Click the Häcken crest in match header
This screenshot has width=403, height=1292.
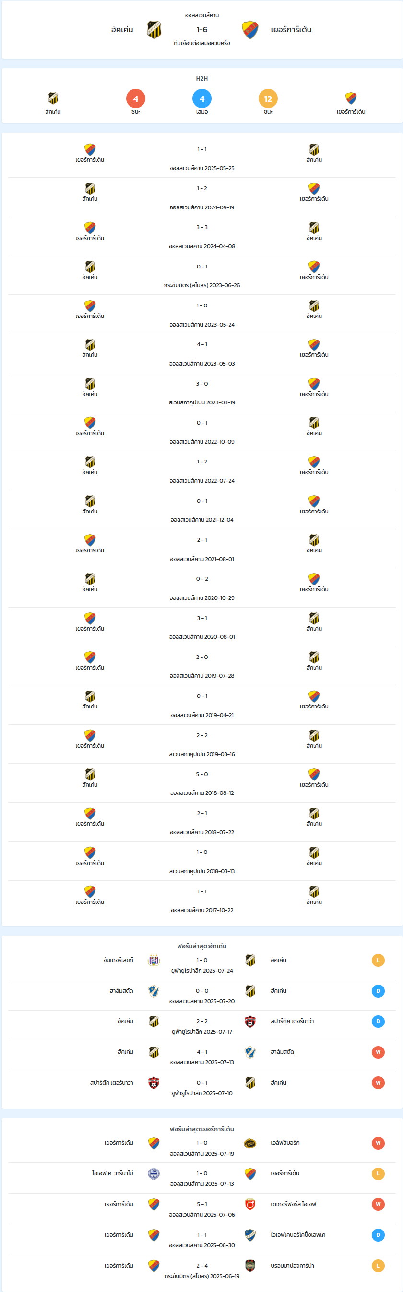pyautogui.click(x=154, y=30)
